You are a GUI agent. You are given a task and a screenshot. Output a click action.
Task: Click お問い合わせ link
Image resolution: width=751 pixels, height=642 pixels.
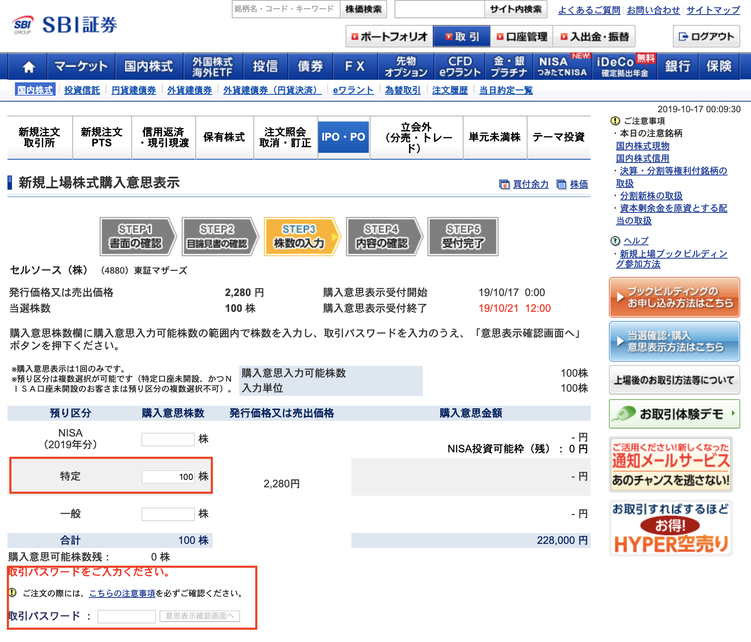pyautogui.click(x=653, y=10)
